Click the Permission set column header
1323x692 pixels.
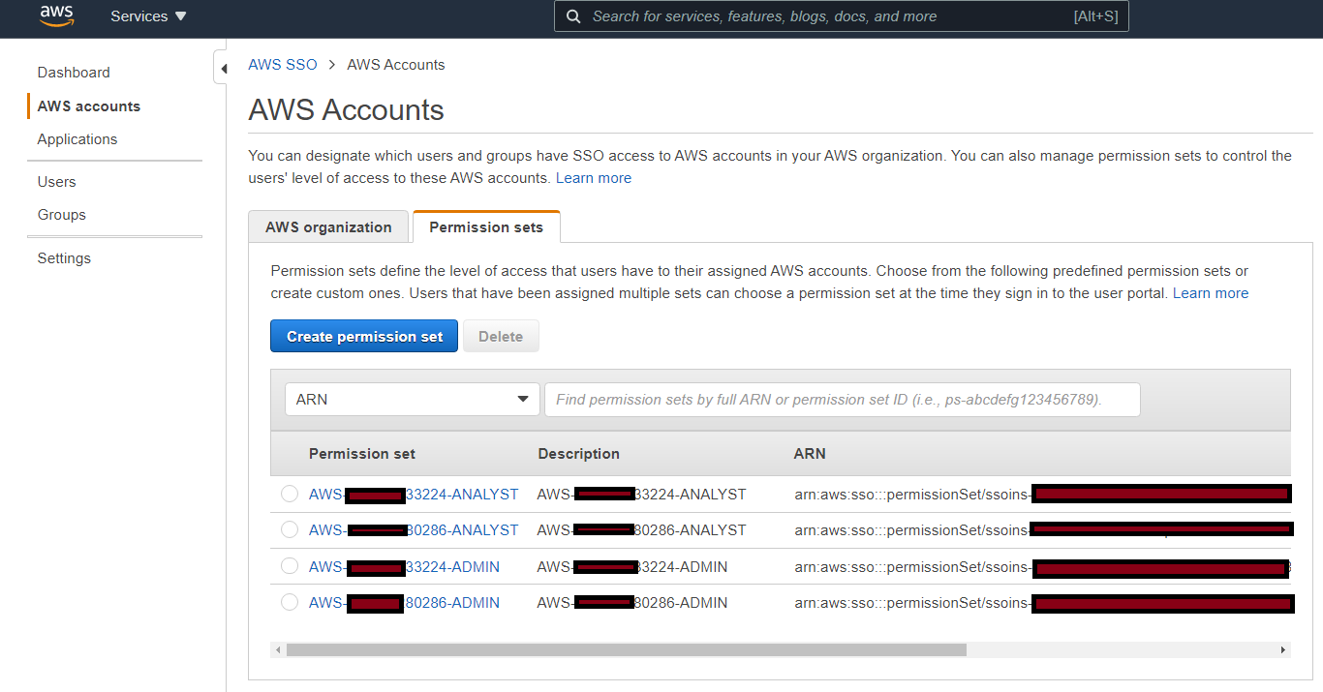coord(362,454)
